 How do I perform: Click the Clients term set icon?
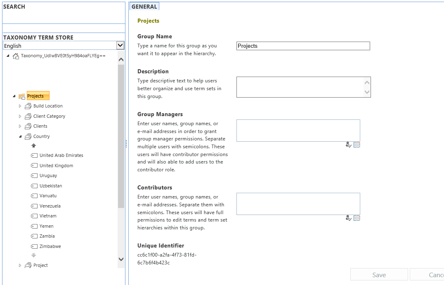point(28,126)
